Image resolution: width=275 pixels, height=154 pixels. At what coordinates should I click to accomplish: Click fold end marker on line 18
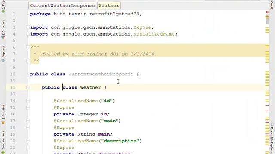pyautogui.click(x=28, y=127)
